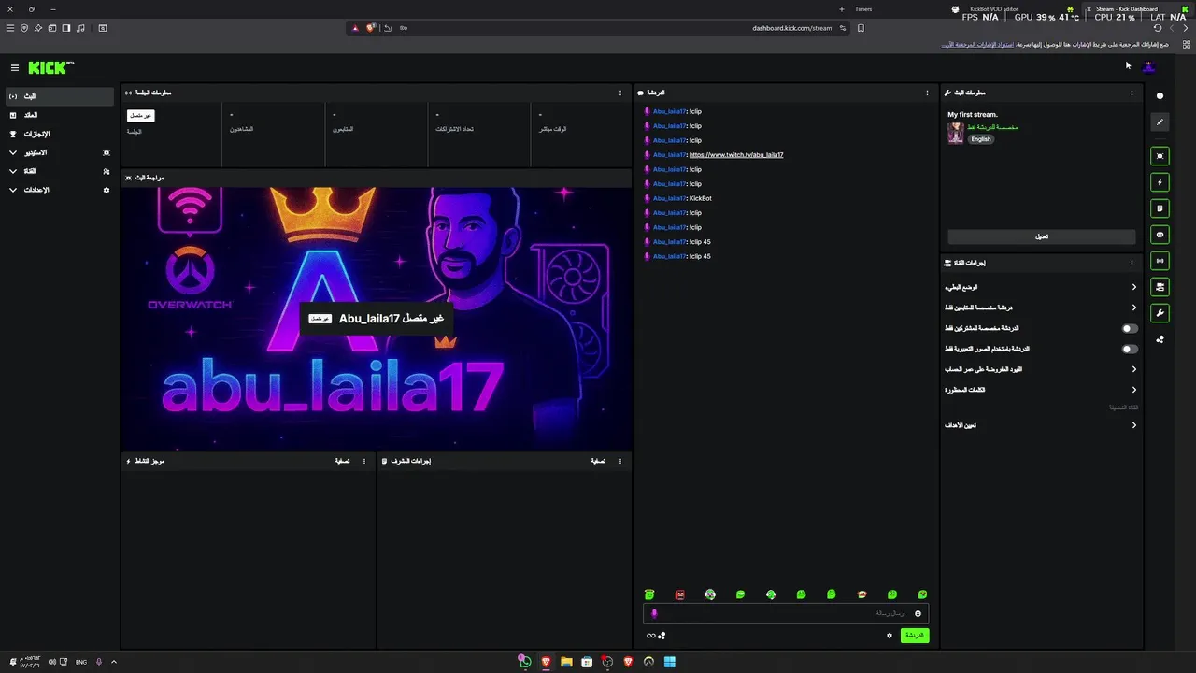Open set goals options chevron
Image resolution: width=1196 pixels, height=673 pixels.
point(1134,425)
